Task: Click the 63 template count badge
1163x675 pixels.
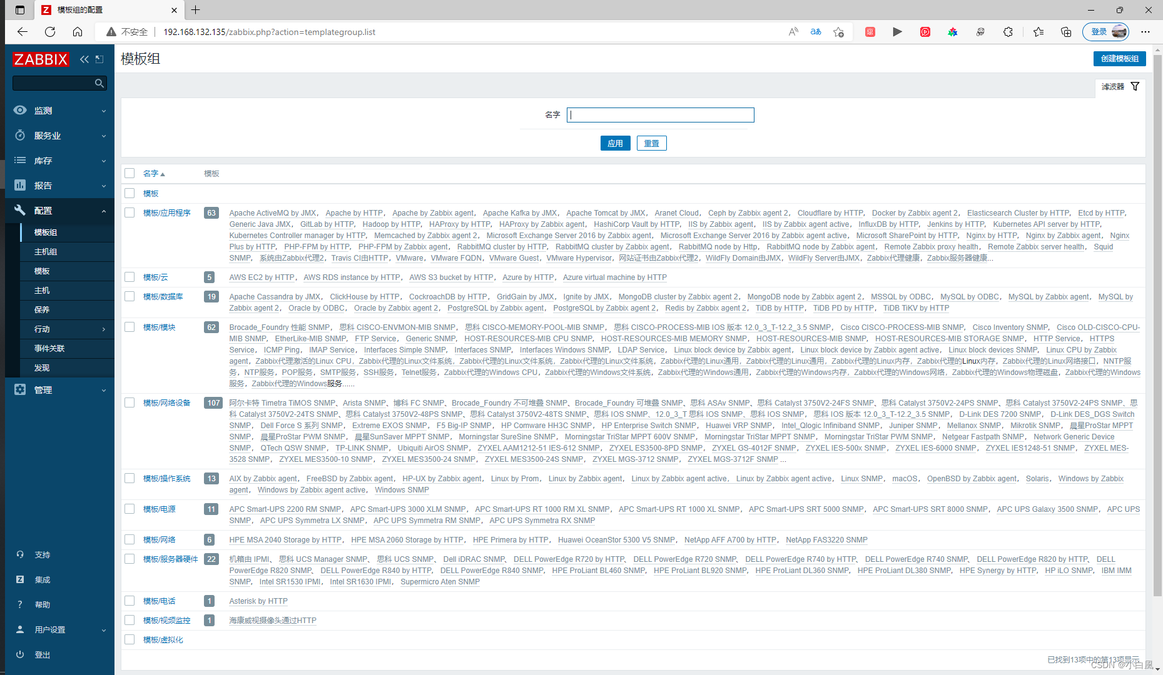Action: (x=211, y=212)
